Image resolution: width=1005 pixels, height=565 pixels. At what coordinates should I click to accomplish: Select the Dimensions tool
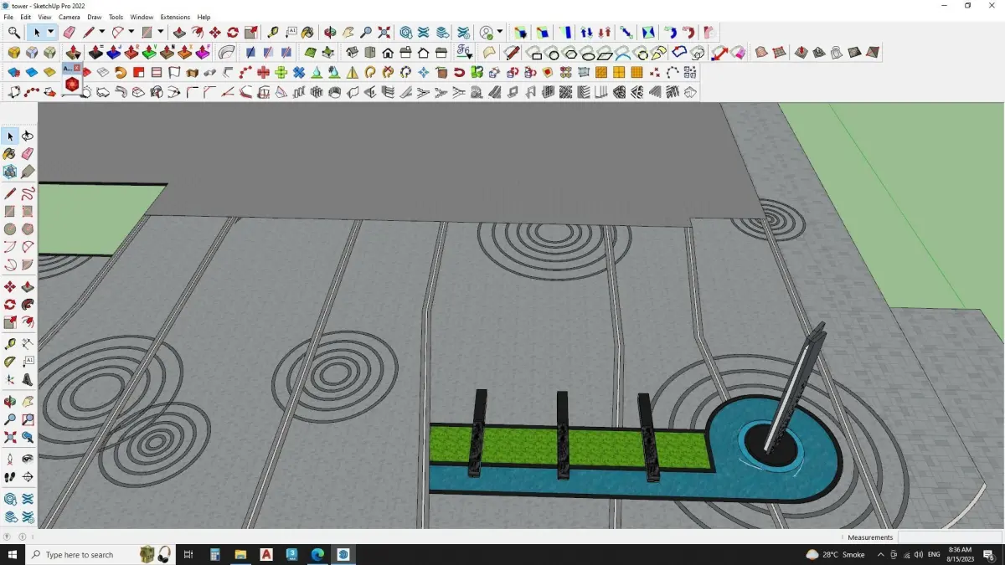tap(28, 344)
